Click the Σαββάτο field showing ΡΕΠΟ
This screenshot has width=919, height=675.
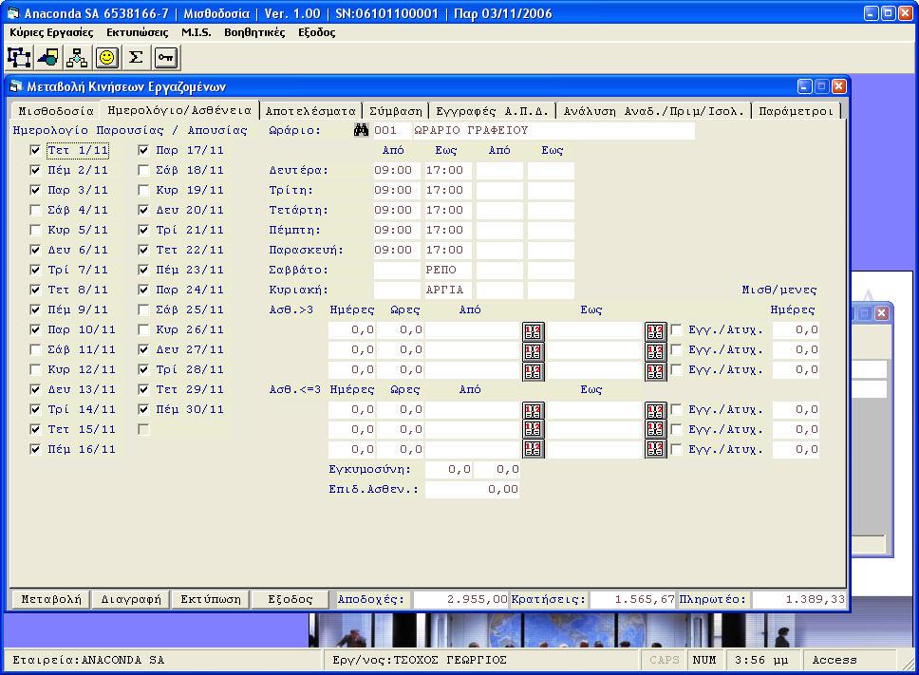pyautogui.click(x=448, y=271)
